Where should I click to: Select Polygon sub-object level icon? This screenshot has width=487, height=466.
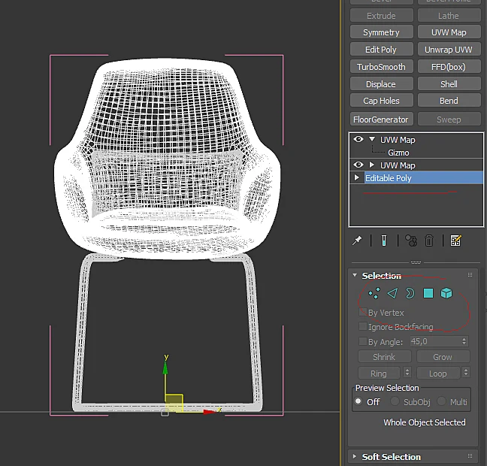point(428,293)
